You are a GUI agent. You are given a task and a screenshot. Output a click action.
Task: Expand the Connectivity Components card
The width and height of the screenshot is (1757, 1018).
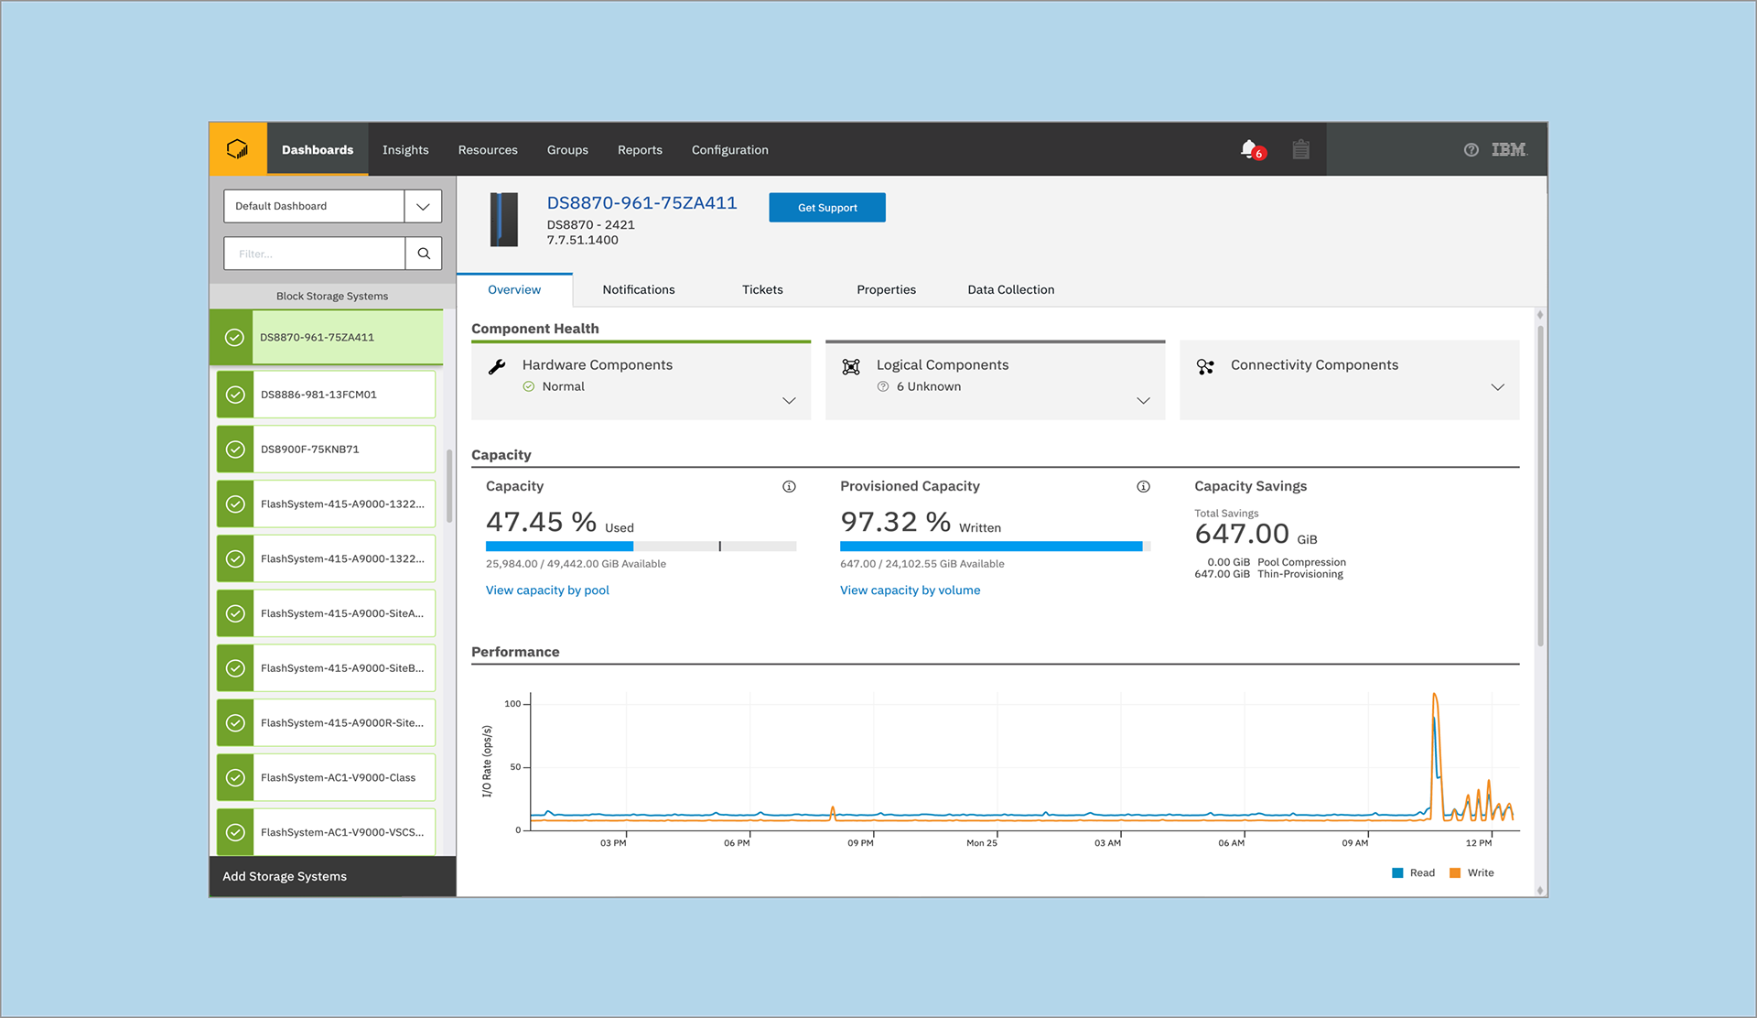[1497, 387]
